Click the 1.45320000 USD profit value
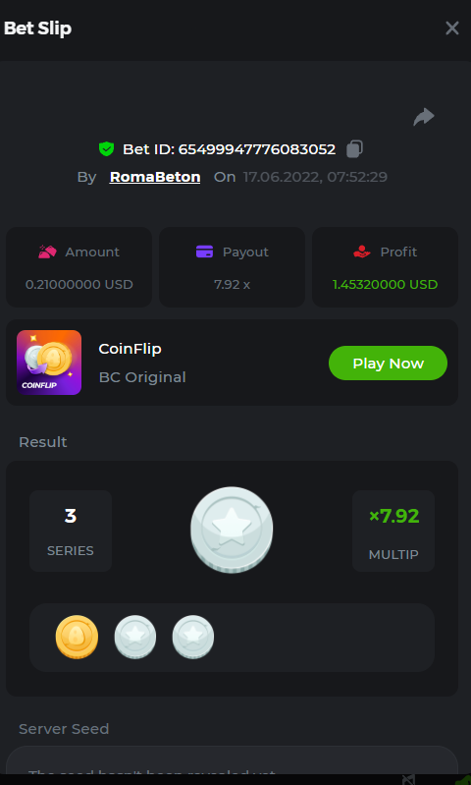 pyautogui.click(x=385, y=284)
